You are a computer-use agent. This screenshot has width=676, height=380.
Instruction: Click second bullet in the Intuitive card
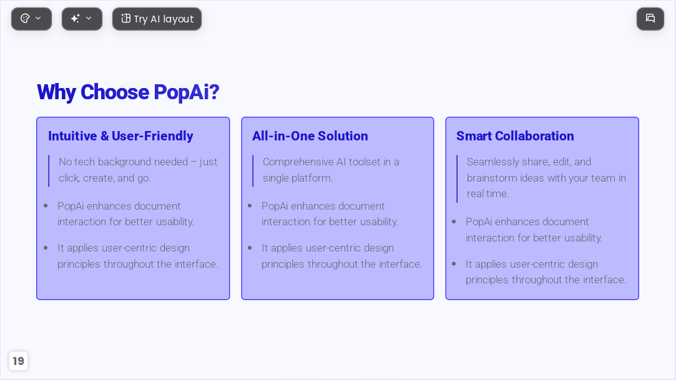pyautogui.click(x=138, y=256)
